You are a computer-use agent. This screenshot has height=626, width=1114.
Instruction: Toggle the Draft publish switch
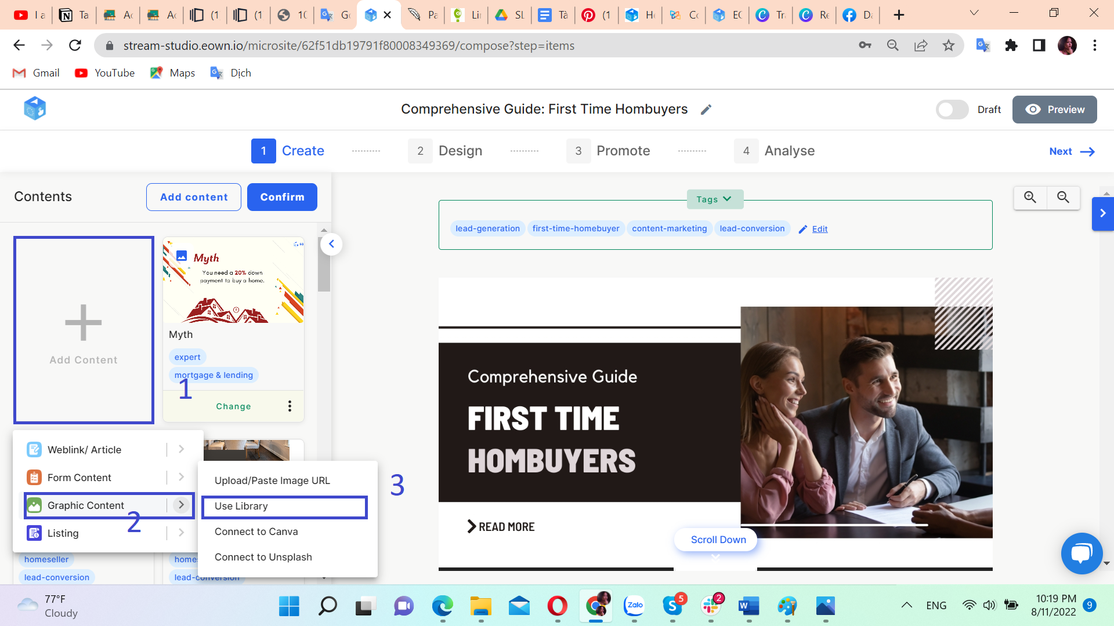coord(952,110)
